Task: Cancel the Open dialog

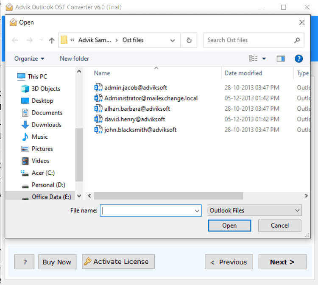Action: click(x=280, y=226)
